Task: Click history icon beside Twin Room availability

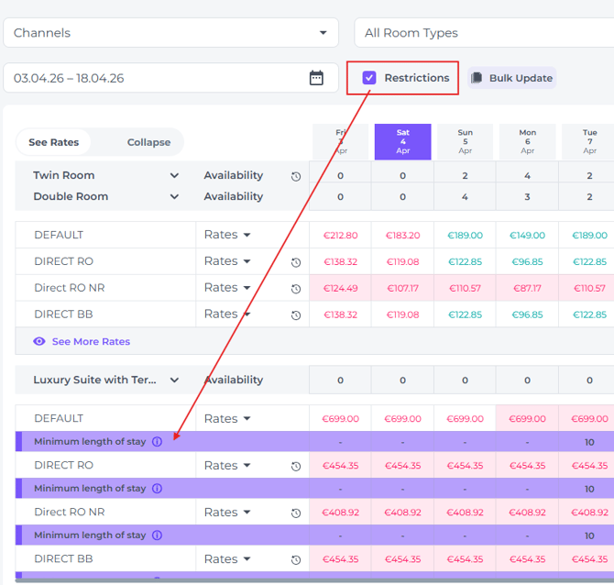Action: pos(296,176)
